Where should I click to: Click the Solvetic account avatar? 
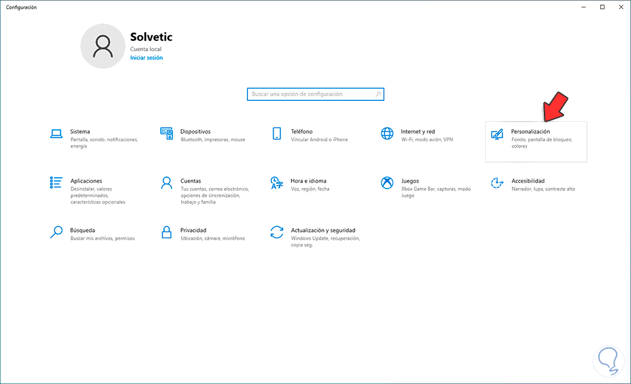pos(102,47)
